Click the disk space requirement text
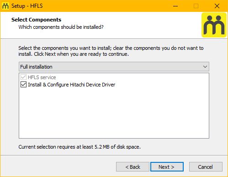The width and height of the screenshot is (228, 177). tap(80, 147)
